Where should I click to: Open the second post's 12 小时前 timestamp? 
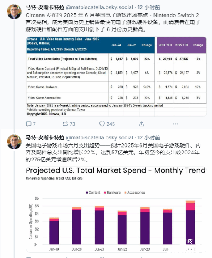point(149,137)
